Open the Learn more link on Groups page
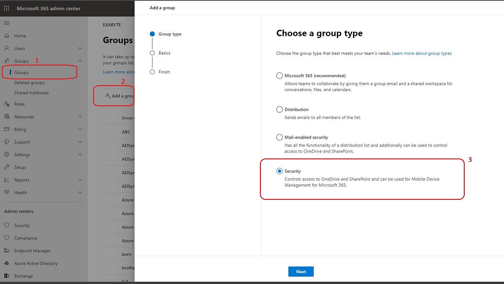The height and width of the screenshot is (284, 504). tap(119, 72)
